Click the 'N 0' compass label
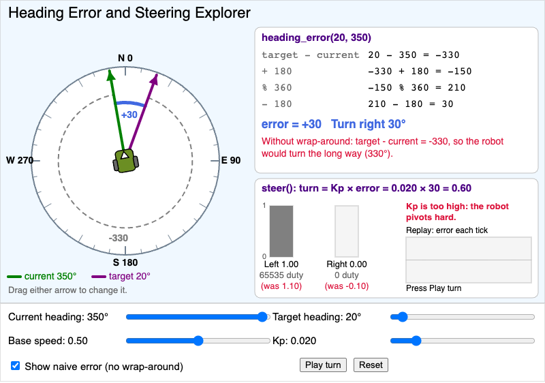 (125, 58)
